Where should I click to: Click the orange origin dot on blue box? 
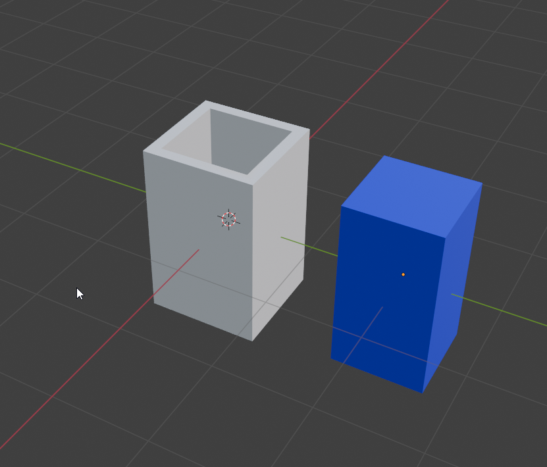click(403, 274)
